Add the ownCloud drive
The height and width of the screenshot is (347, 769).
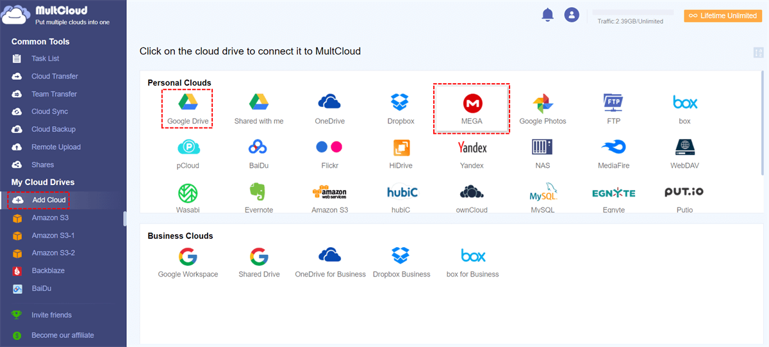tap(472, 198)
